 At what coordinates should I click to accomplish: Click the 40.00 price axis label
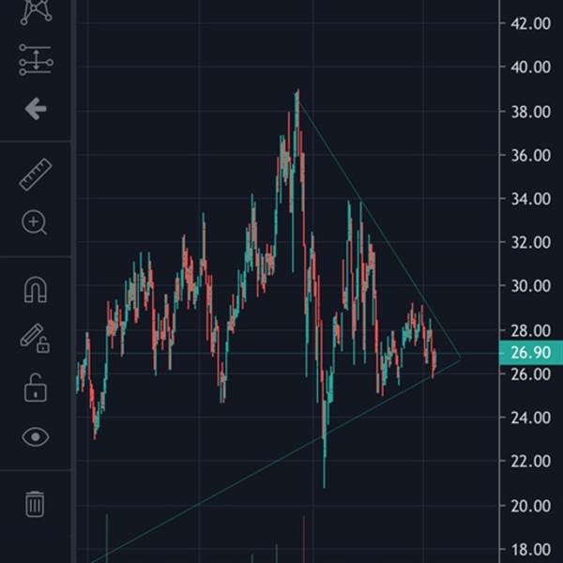[531, 68]
